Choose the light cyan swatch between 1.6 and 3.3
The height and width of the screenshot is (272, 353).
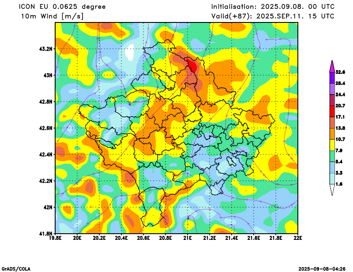point(332,179)
